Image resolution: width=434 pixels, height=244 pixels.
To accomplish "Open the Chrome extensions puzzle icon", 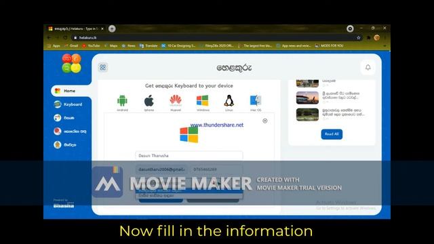I will tap(368, 38).
